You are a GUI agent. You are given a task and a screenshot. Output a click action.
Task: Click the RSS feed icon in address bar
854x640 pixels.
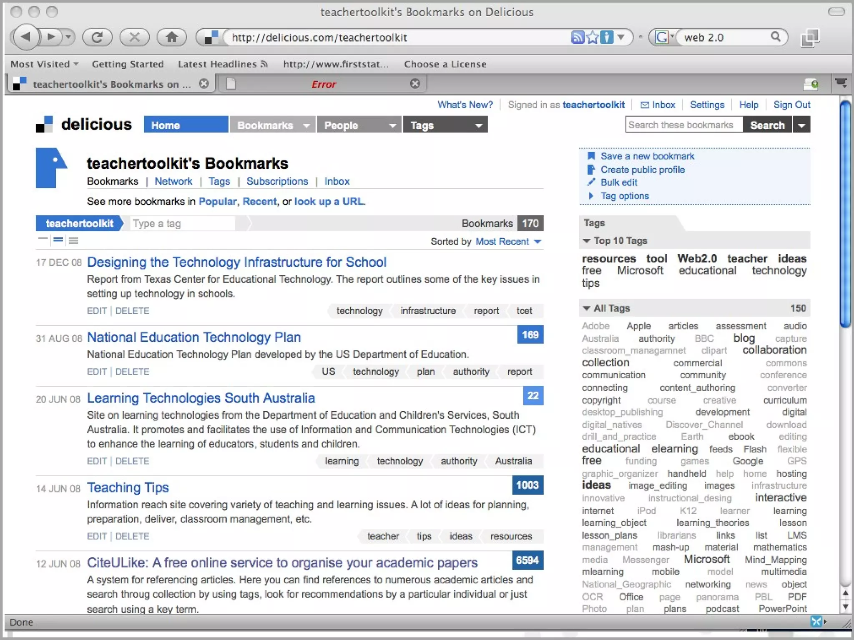(x=578, y=37)
